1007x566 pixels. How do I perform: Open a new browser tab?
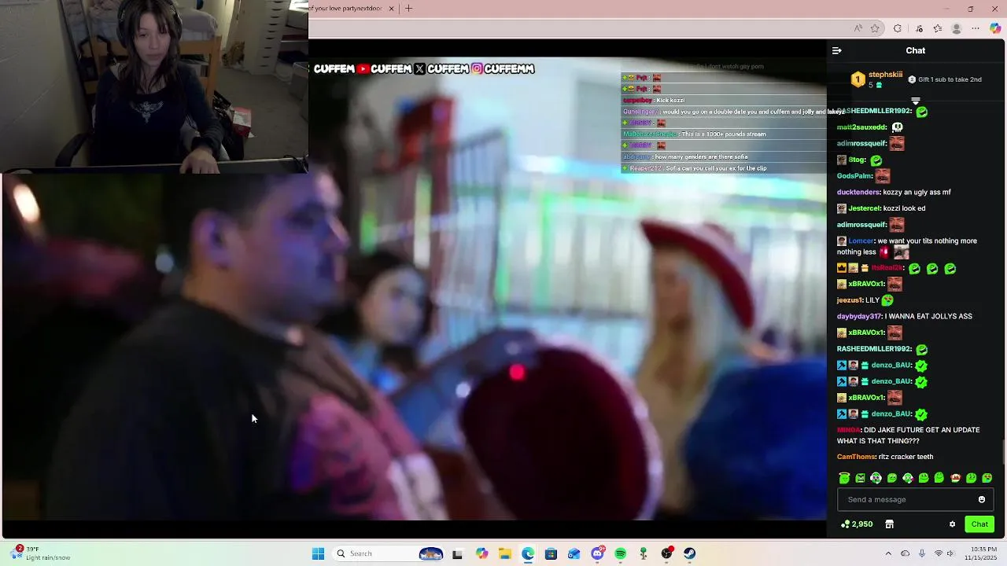click(x=408, y=9)
